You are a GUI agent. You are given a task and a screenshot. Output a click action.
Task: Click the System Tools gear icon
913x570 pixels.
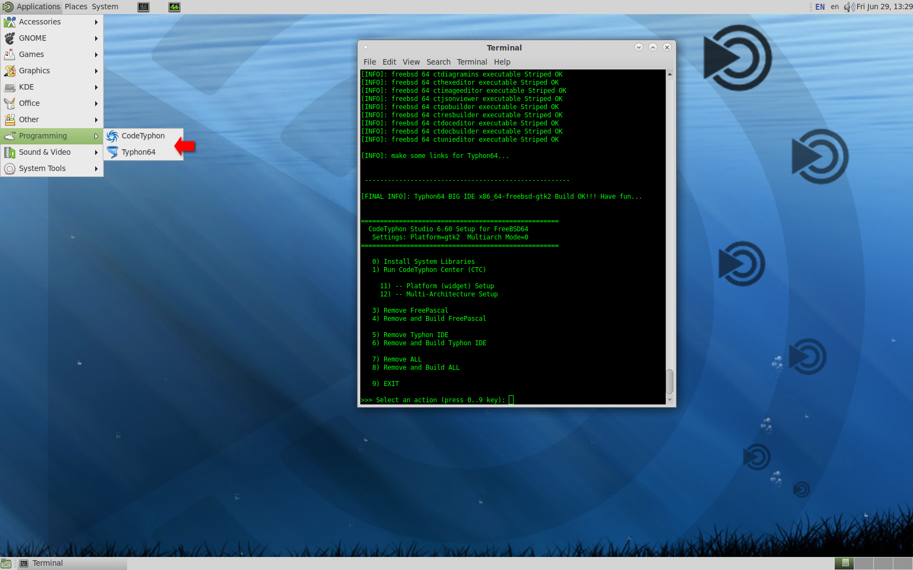click(10, 168)
